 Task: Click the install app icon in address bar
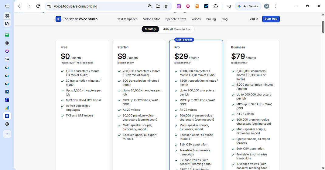(158, 6)
